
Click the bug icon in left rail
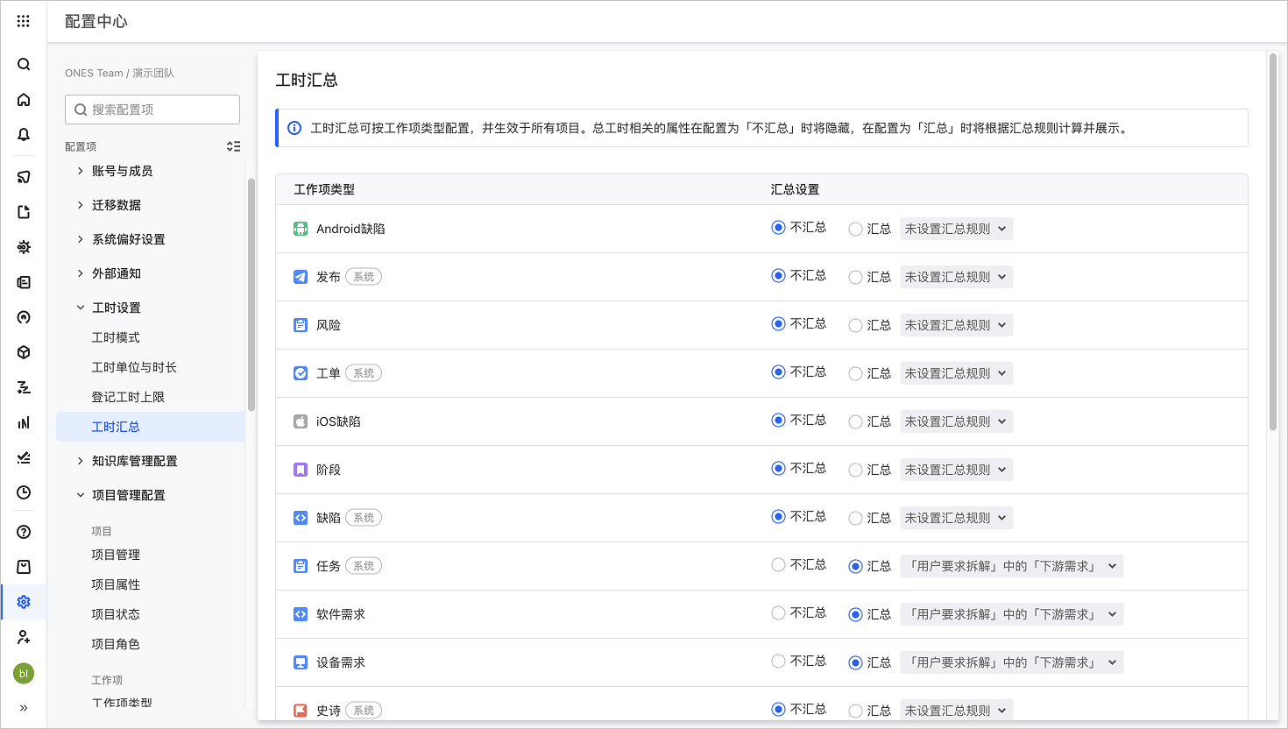24,247
